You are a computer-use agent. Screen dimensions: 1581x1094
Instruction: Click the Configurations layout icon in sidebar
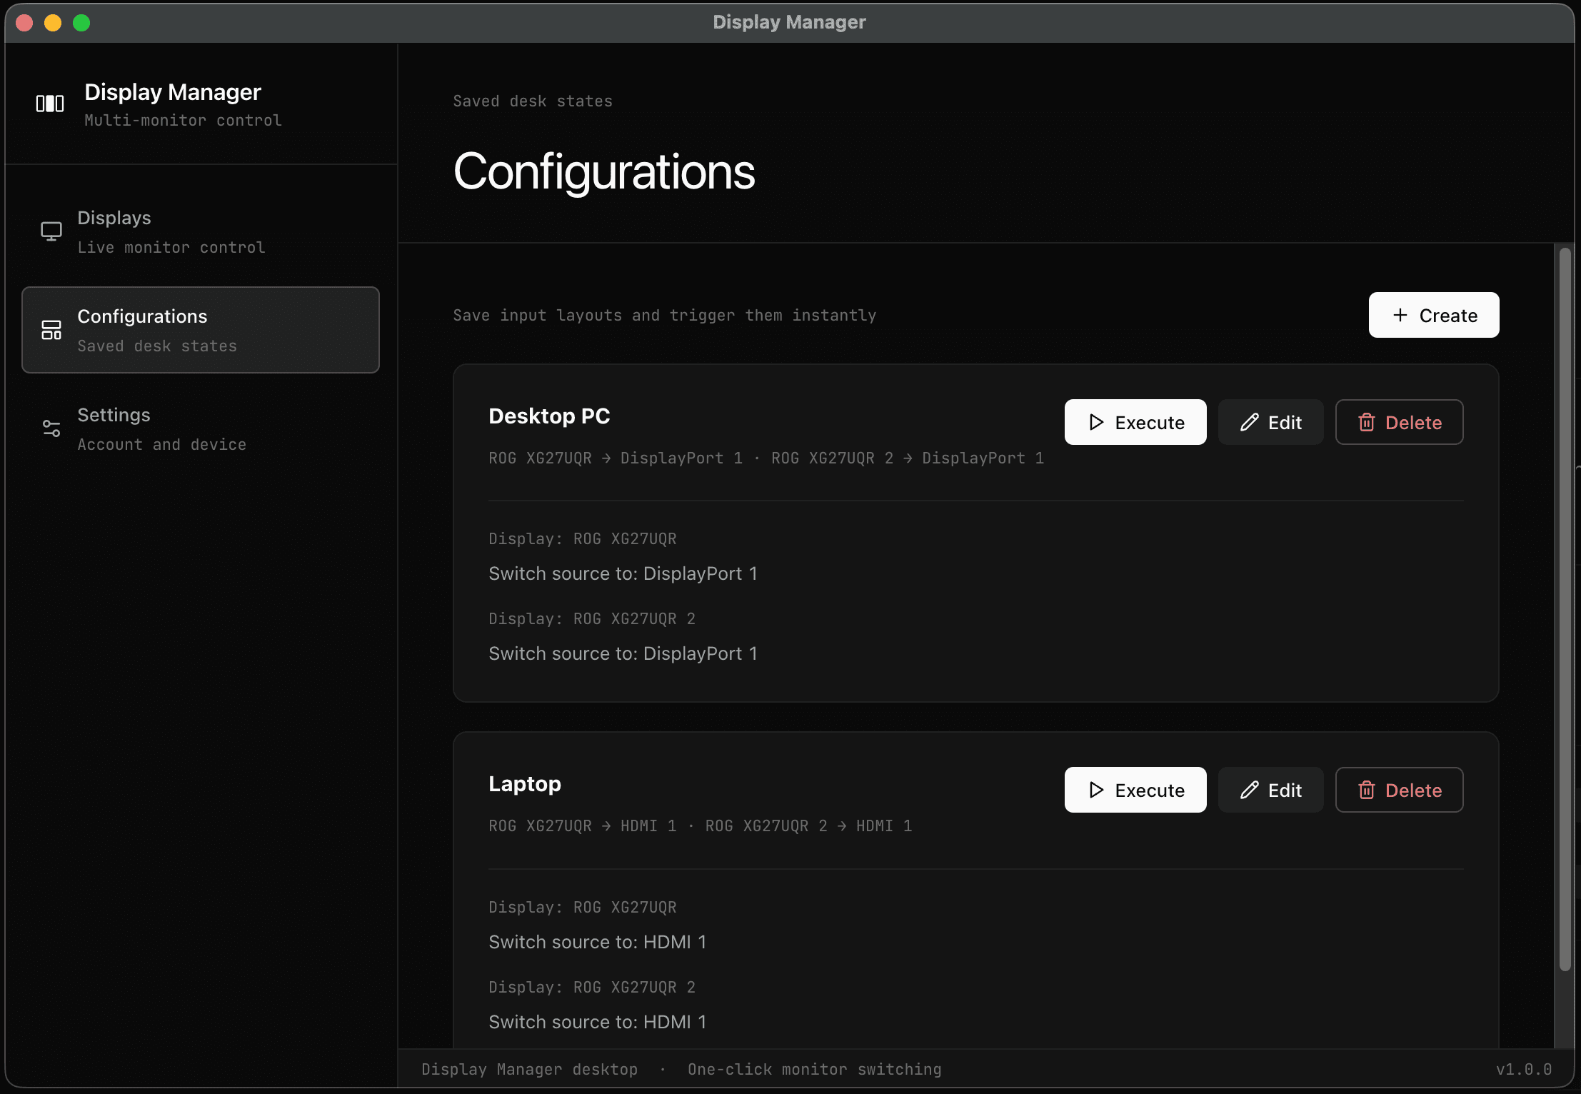coord(51,330)
